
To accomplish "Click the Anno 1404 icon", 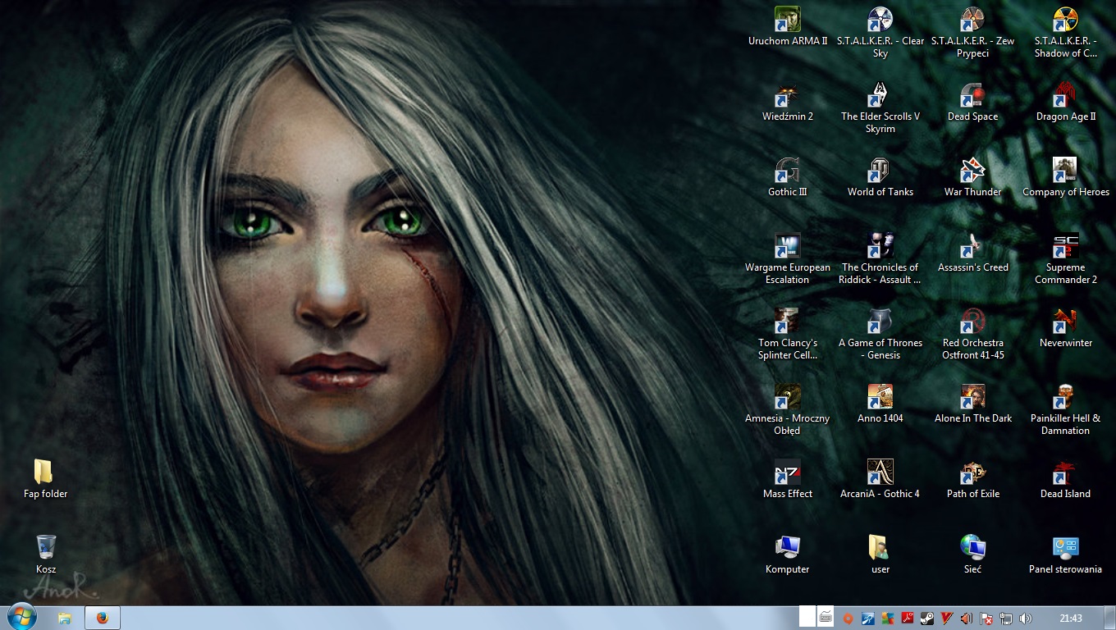I will click(x=880, y=404).
